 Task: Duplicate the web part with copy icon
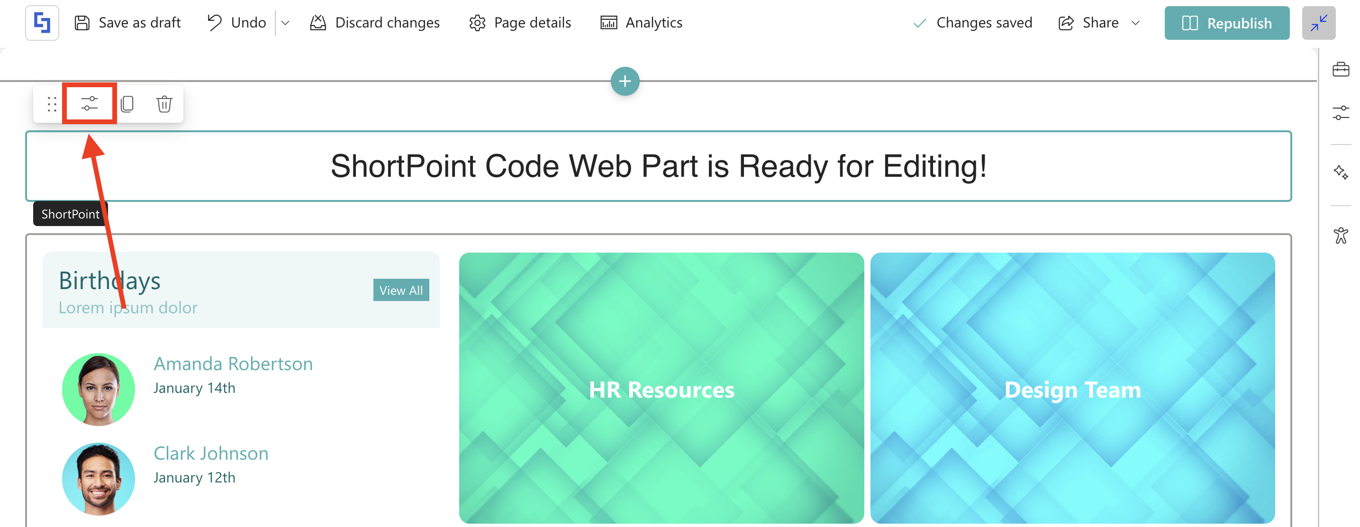coord(127,103)
